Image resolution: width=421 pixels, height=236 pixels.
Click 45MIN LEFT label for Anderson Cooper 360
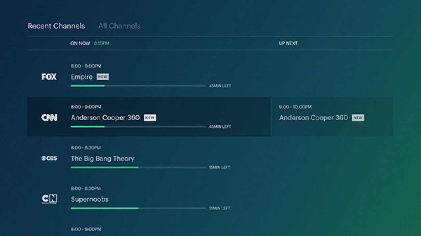pos(220,127)
